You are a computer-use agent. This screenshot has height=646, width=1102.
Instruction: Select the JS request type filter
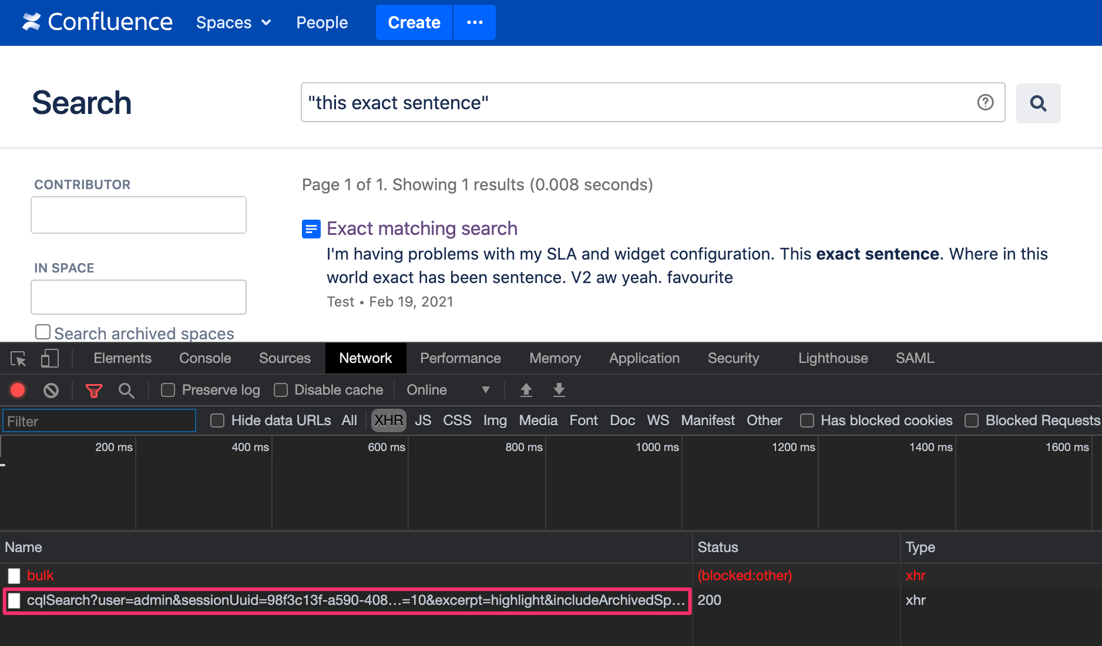coord(423,420)
